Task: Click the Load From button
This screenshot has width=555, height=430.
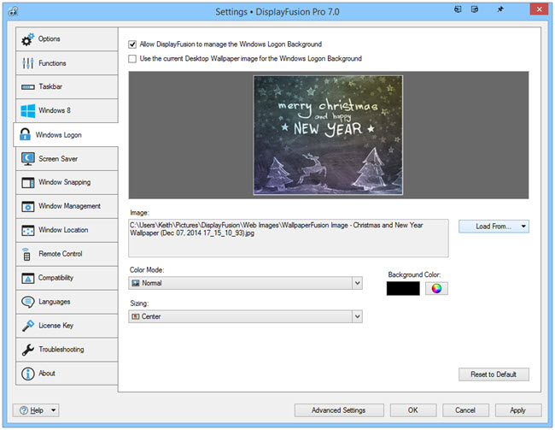Action: tap(494, 227)
